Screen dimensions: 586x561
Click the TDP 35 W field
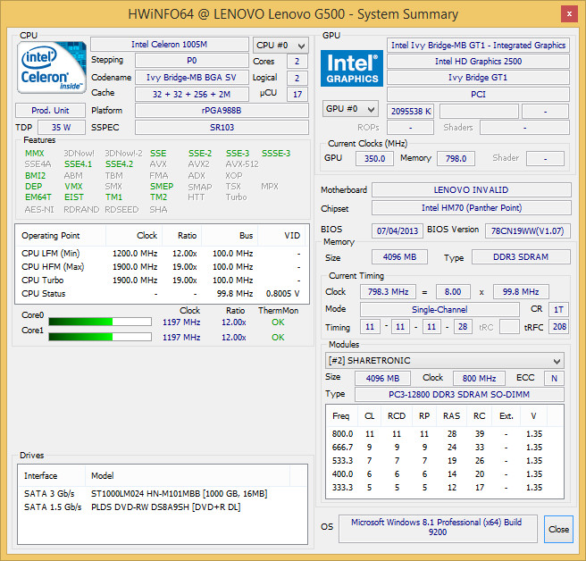[62, 127]
